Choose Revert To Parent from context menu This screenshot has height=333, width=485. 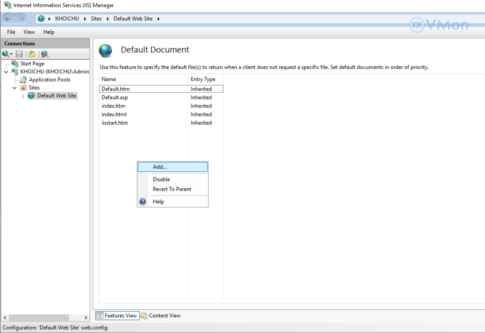[x=172, y=189]
